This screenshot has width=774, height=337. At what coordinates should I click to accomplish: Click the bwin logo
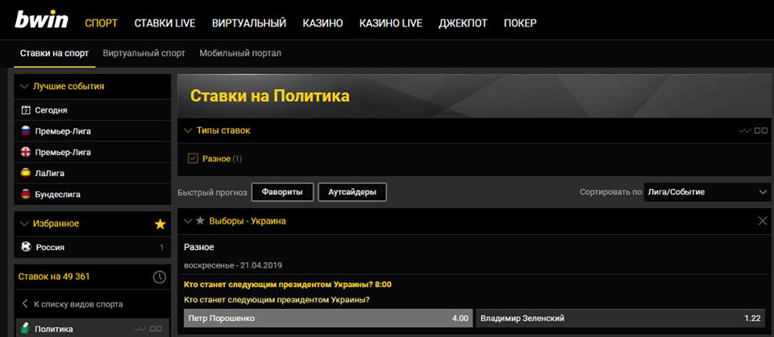click(x=41, y=21)
